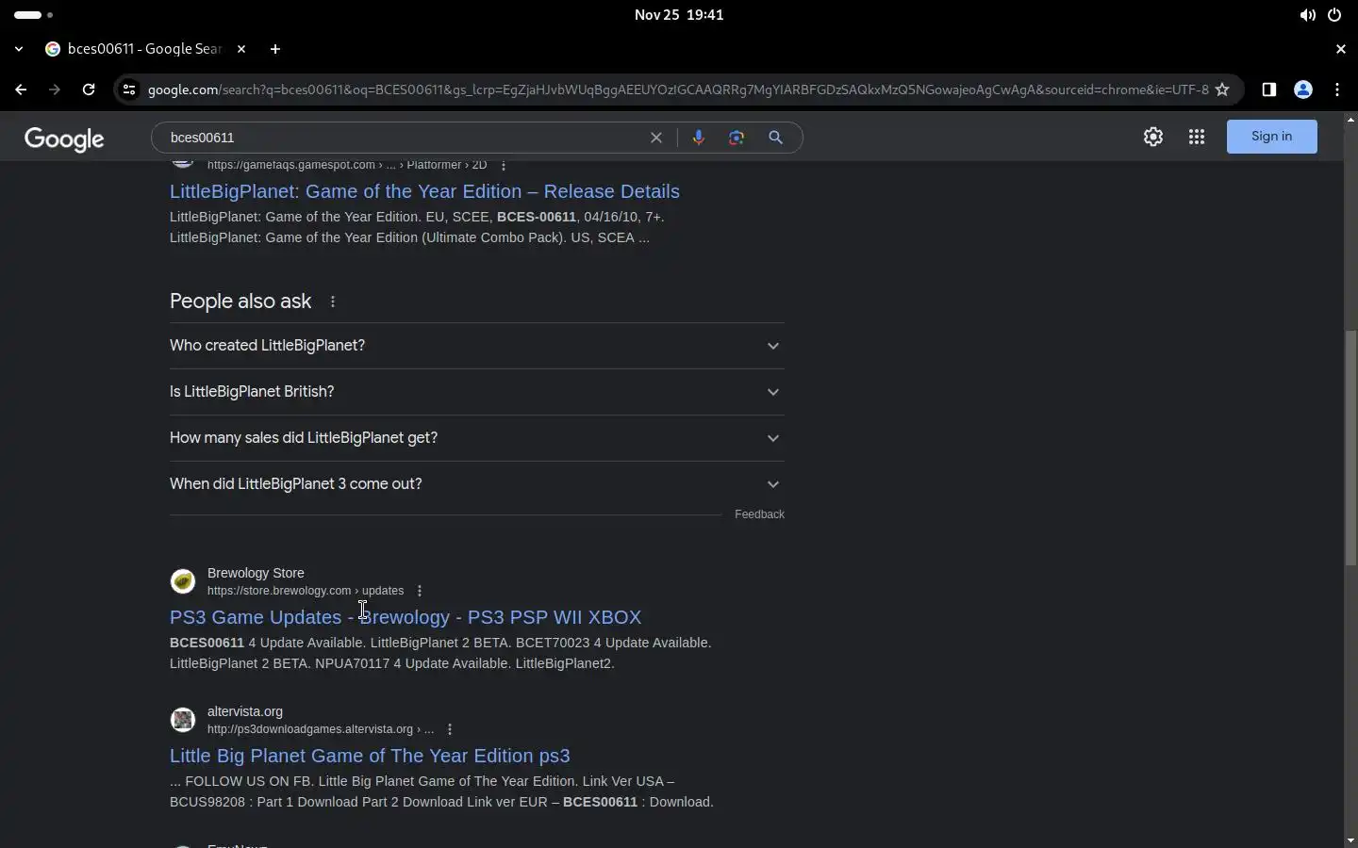1358x848 pixels.
Task: Search by image with Google Lens icon
Action: [737, 138]
